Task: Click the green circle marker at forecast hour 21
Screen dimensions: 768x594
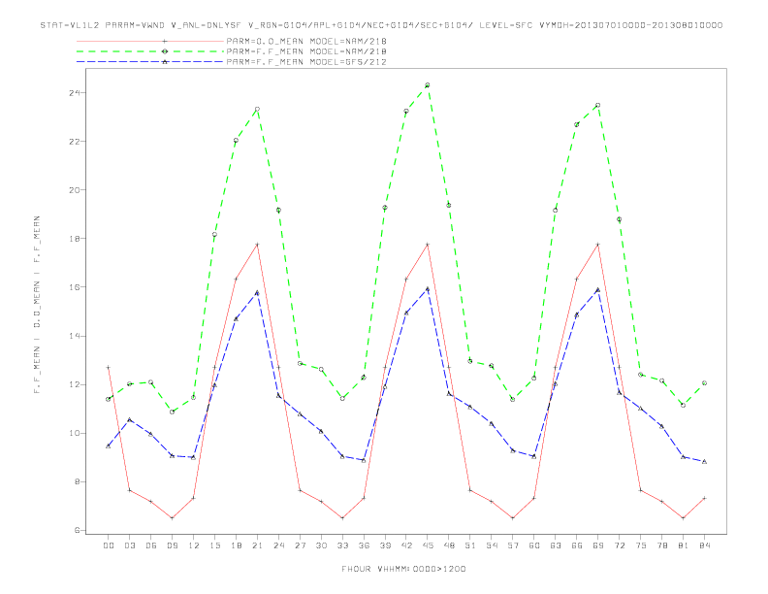Action: (257, 110)
